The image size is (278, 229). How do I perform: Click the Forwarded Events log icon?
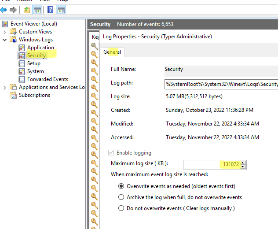pos(22,79)
